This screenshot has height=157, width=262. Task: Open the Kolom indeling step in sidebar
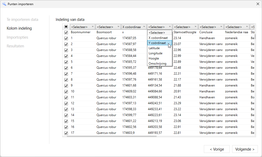click(x=19, y=28)
